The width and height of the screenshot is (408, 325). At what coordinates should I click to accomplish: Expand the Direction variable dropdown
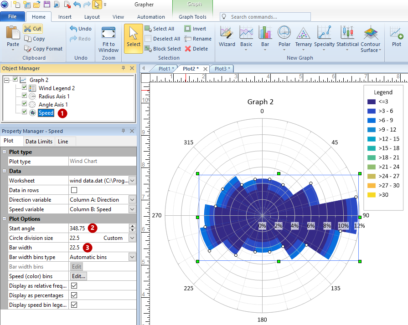click(x=132, y=200)
